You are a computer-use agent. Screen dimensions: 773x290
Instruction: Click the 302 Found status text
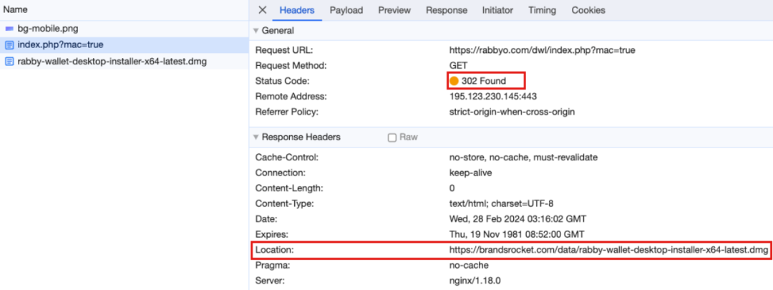pos(484,80)
